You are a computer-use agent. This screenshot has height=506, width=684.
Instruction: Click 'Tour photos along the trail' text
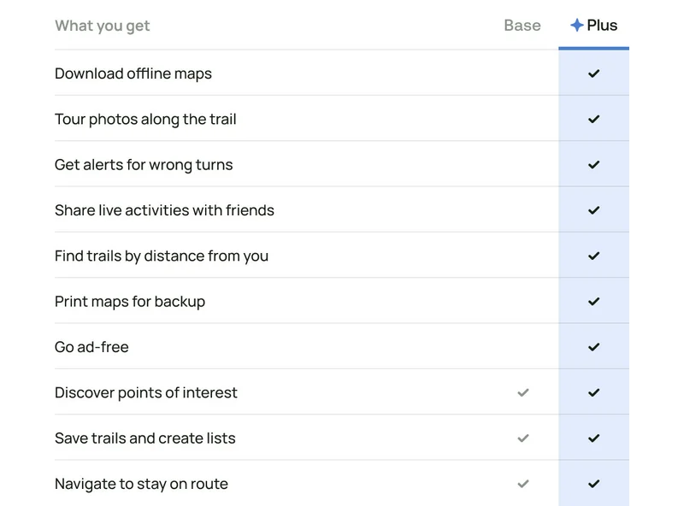145,119
